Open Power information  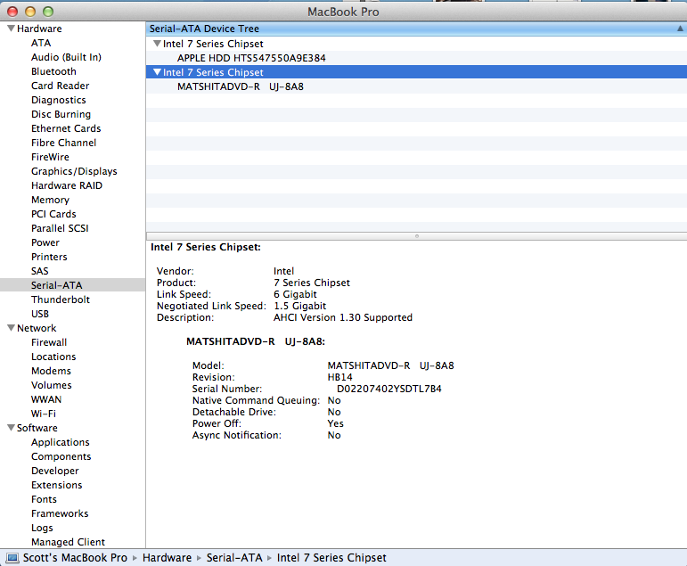[45, 242]
